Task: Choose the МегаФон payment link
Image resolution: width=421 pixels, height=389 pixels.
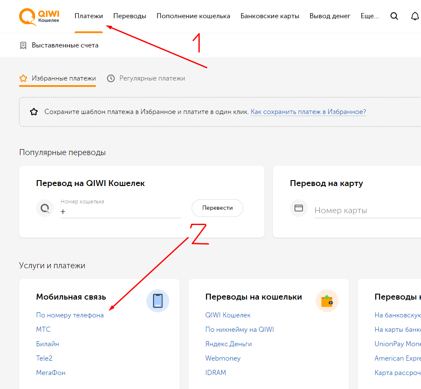Action: 51,372
